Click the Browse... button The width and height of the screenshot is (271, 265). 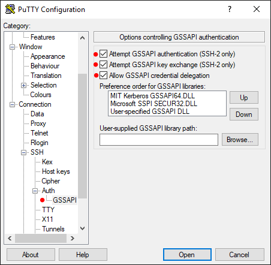click(x=240, y=140)
